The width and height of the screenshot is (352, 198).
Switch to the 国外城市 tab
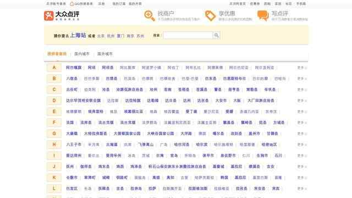tap(105, 54)
